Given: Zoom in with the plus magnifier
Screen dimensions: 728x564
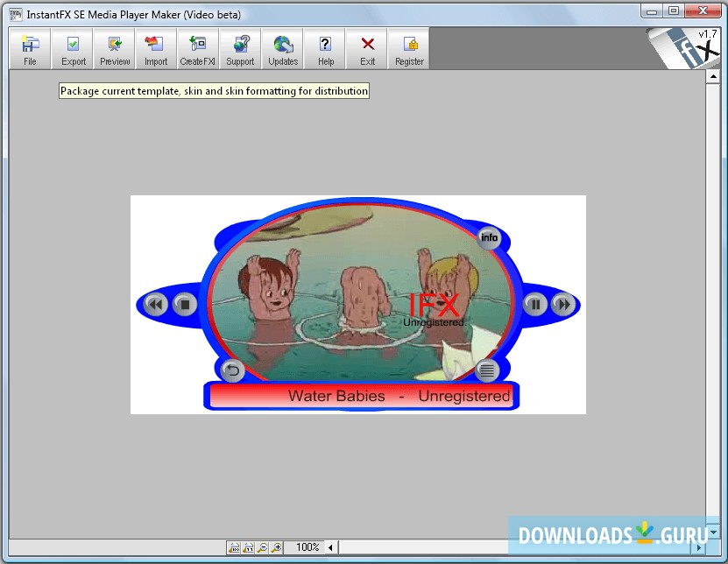Looking at the screenshot, I should click(275, 547).
